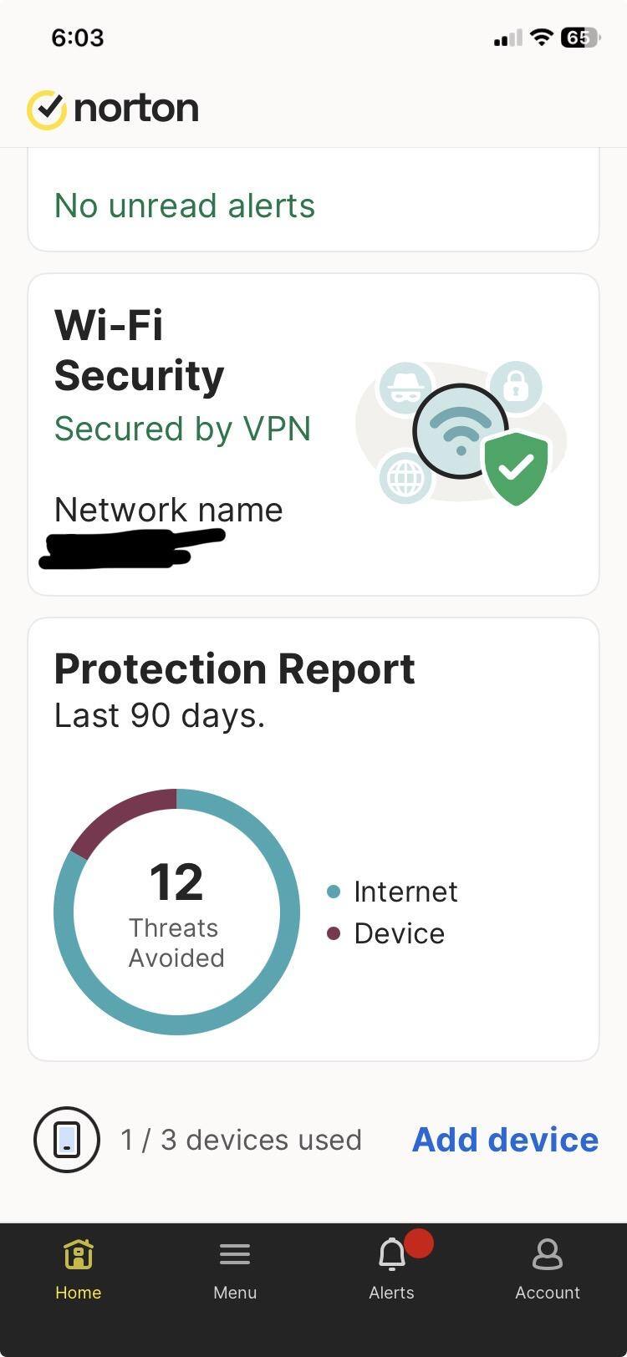Open the Menu tab
Viewport: 627px width, 1357px height.
coord(235,1268)
